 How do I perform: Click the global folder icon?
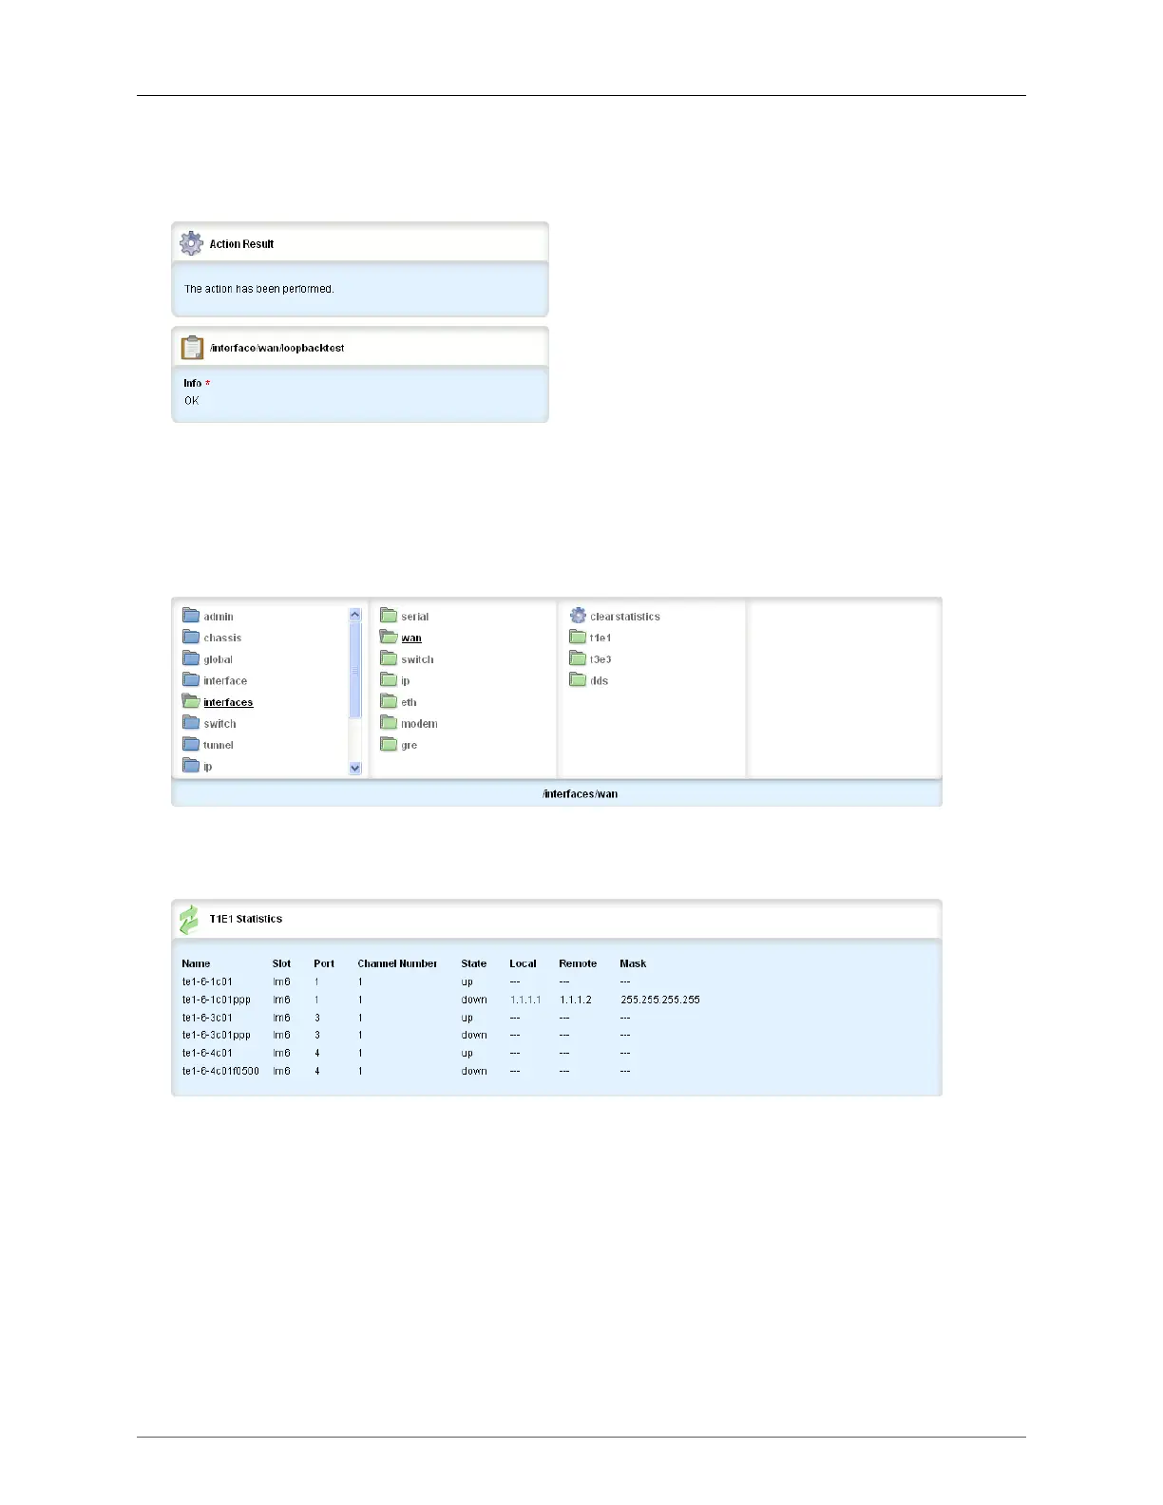click(x=191, y=658)
